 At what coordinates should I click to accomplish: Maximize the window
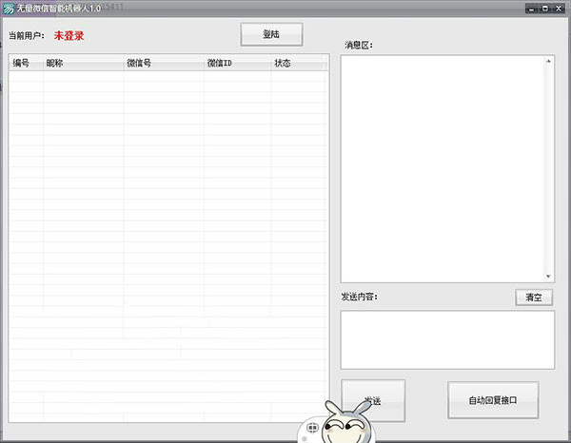tap(544, 9)
